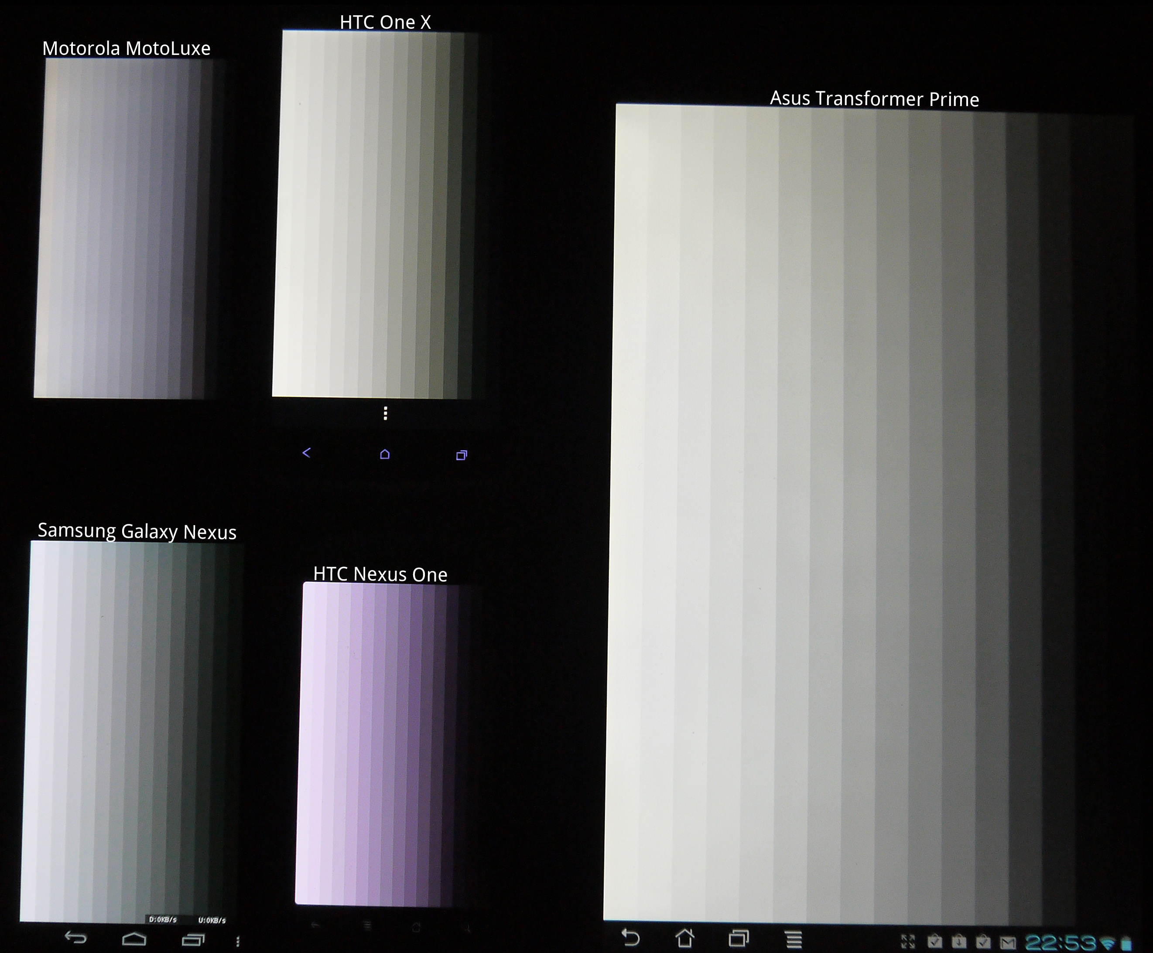The height and width of the screenshot is (953, 1153).
Task: Open the shopping-bag download notification
Action: [959, 942]
